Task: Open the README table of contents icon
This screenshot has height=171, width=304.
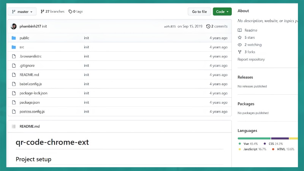Action: point(14,127)
